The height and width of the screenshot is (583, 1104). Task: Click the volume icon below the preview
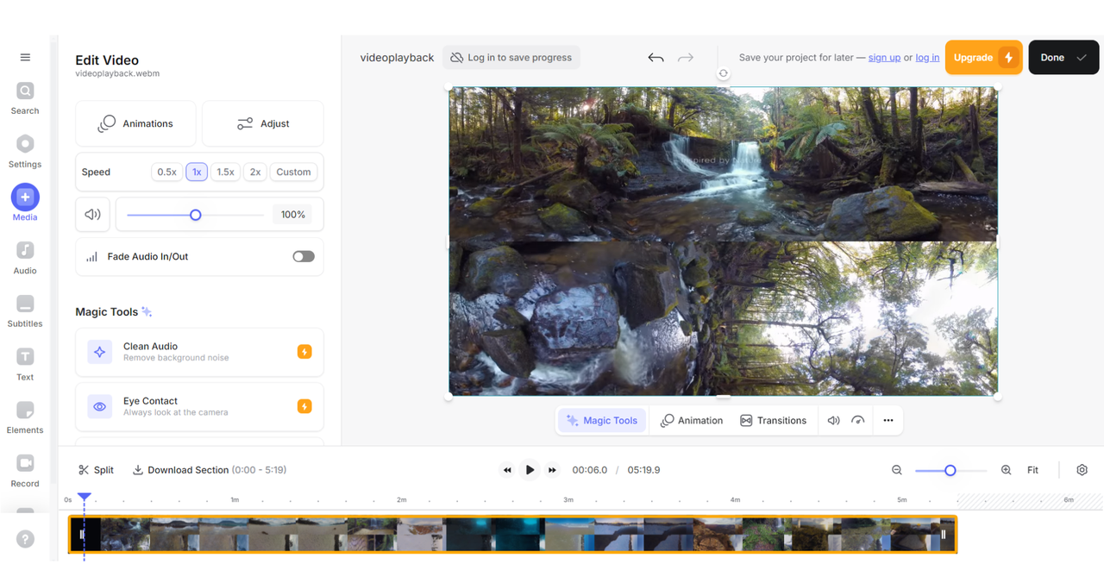(833, 421)
